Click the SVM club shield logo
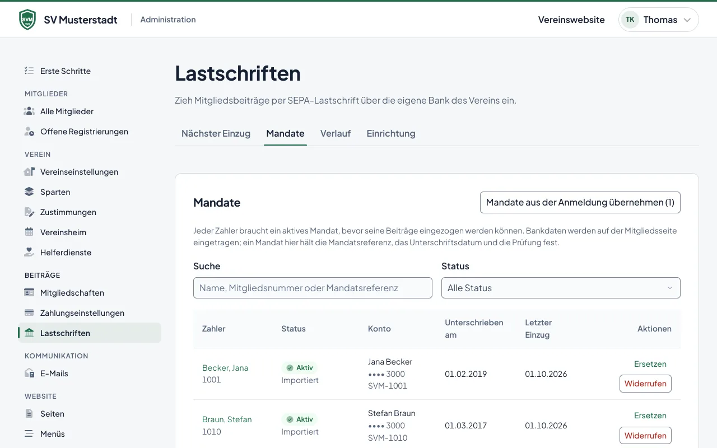Image resolution: width=717 pixels, height=448 pixels. [x=27, y=20]
